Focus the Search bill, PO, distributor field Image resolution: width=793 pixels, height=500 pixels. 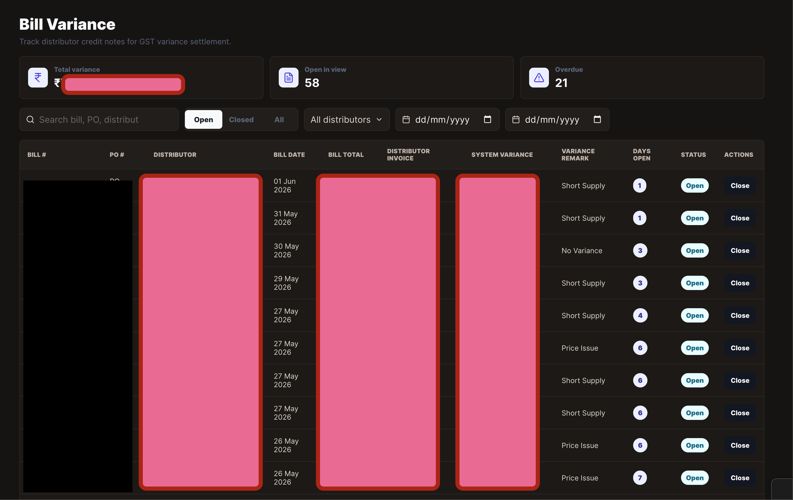(99, 119)
